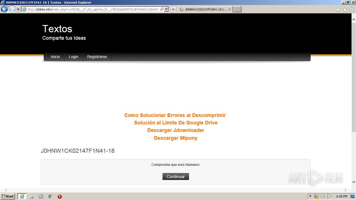Open recent pages dropdown next to Forward
Viewport: 356px width, 200px height.
tap(18, 9)
